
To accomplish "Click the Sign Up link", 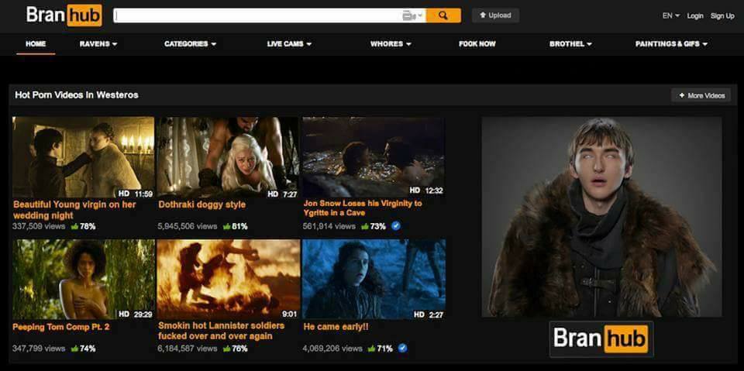I will click(722, 15).
